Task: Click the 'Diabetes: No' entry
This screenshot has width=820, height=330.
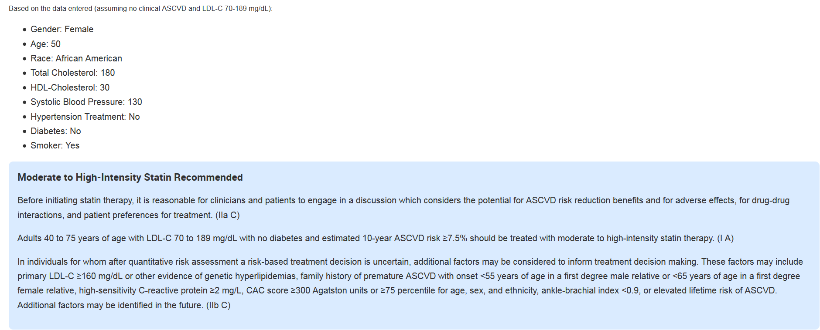Action: (56, 131)
